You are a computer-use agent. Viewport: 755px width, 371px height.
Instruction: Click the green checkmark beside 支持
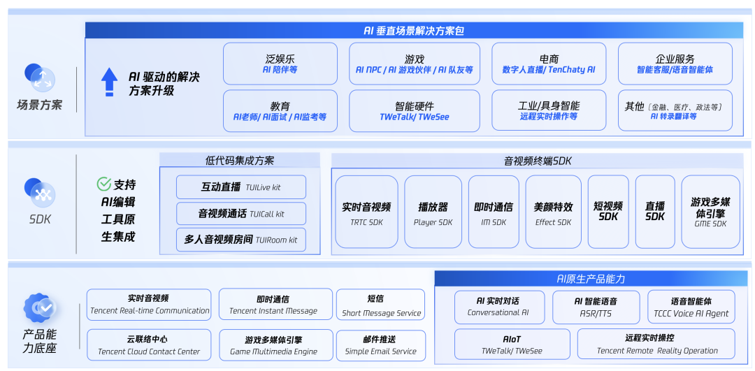point(103,184)
